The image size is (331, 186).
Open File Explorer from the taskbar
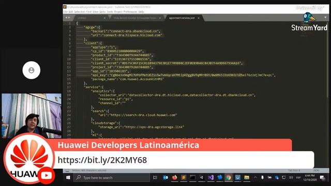pyautogui.click(x=247, y=178)
